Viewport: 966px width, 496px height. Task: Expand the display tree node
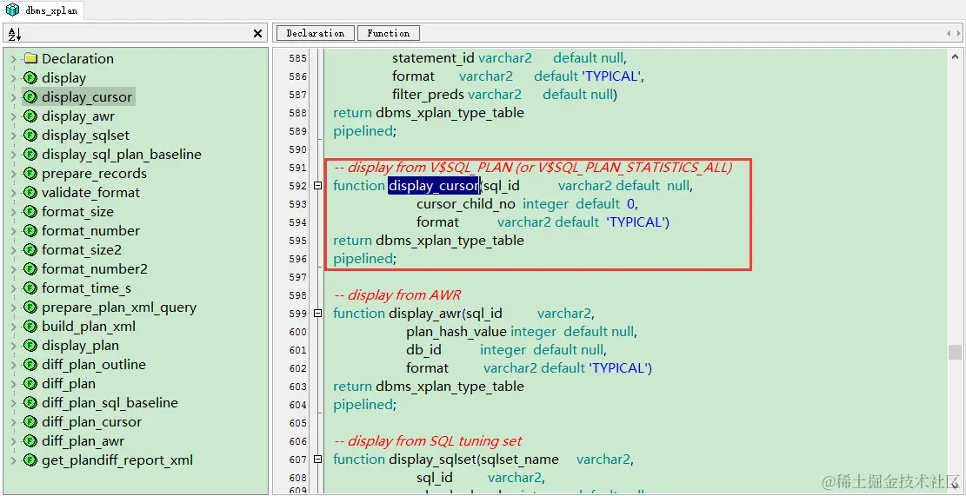pyautogui.click(x=13, y=78)
